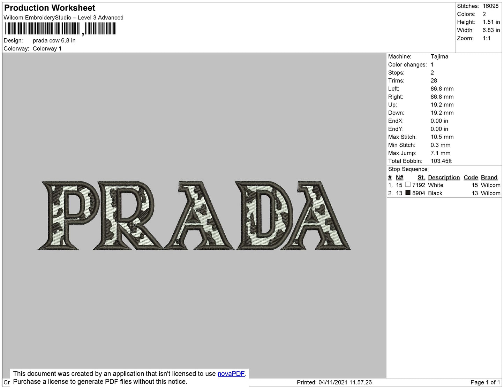The image size is (504, 389).
Task: Click the Up value '19.2 mm'
Action: pyautogui.click(x=442, y=104)
